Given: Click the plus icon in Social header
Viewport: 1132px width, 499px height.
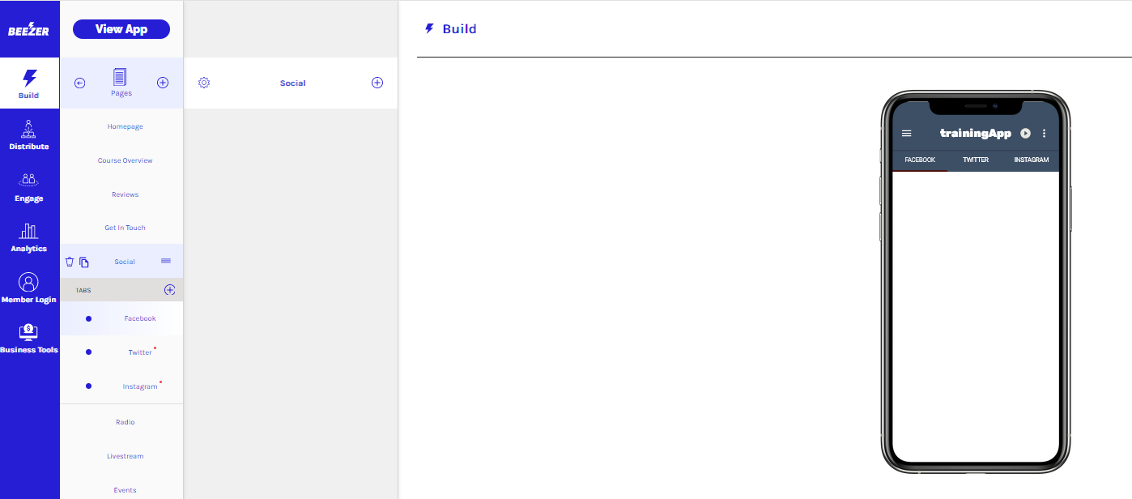Looking at the screenshot, I should (x=377, y=83).
